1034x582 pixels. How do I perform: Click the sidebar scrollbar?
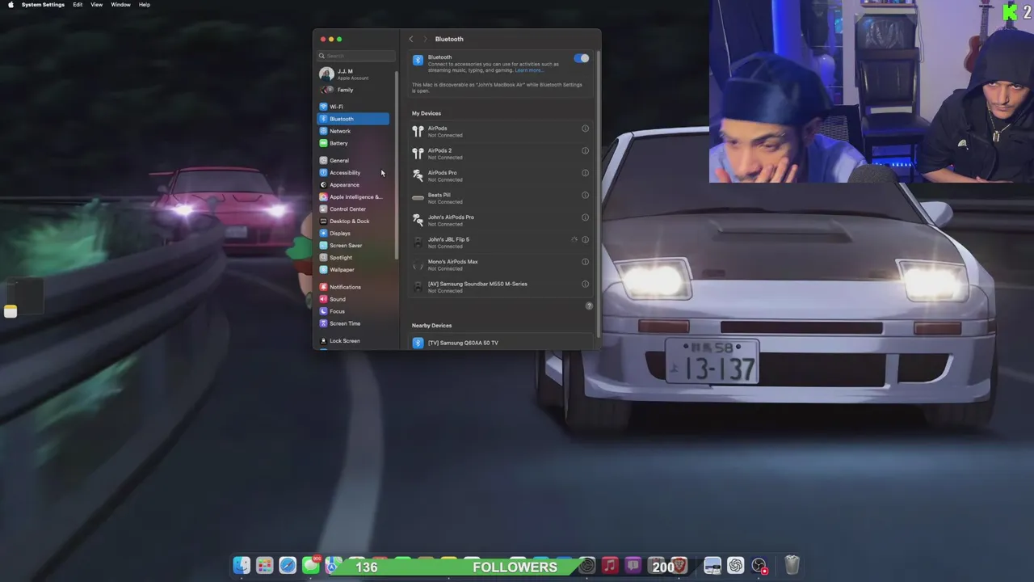tap(396, 165)
